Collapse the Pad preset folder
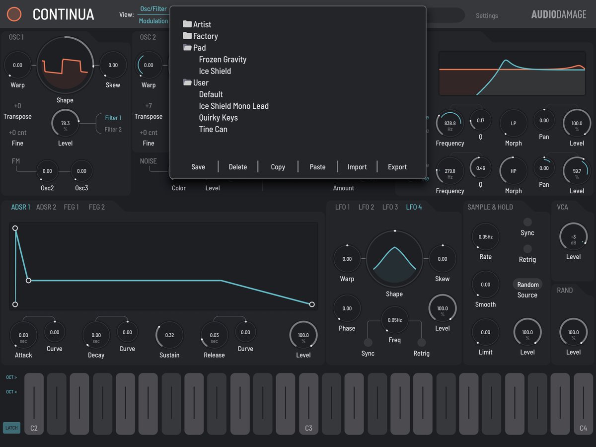The width and height of the screenshot is (596, 447). (x=194, y=48)
